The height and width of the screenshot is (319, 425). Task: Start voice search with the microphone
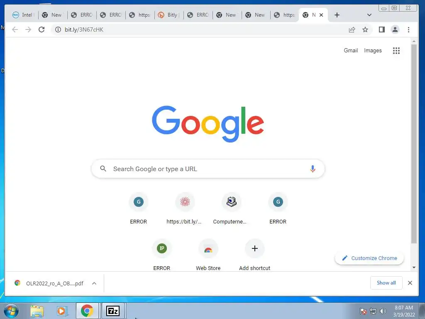pyautogui.click(x=313, y=169)
